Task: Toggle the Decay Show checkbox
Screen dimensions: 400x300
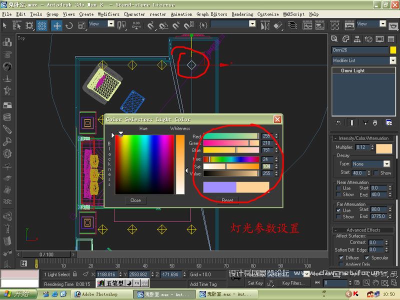Action: point(376,173)
